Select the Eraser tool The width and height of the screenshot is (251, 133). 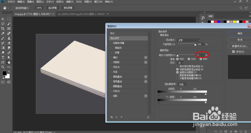click(9, 43)
